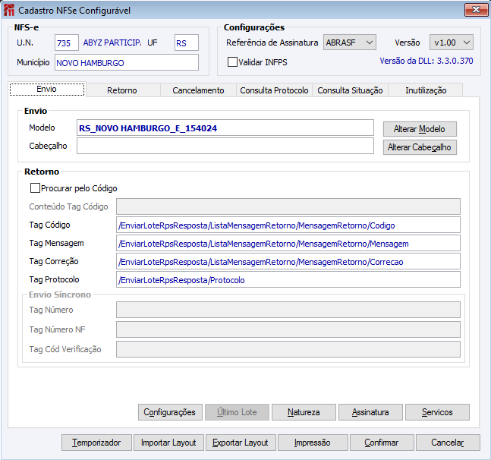
Task: Click the Cancelar button
Action: (x=448, y=443)
